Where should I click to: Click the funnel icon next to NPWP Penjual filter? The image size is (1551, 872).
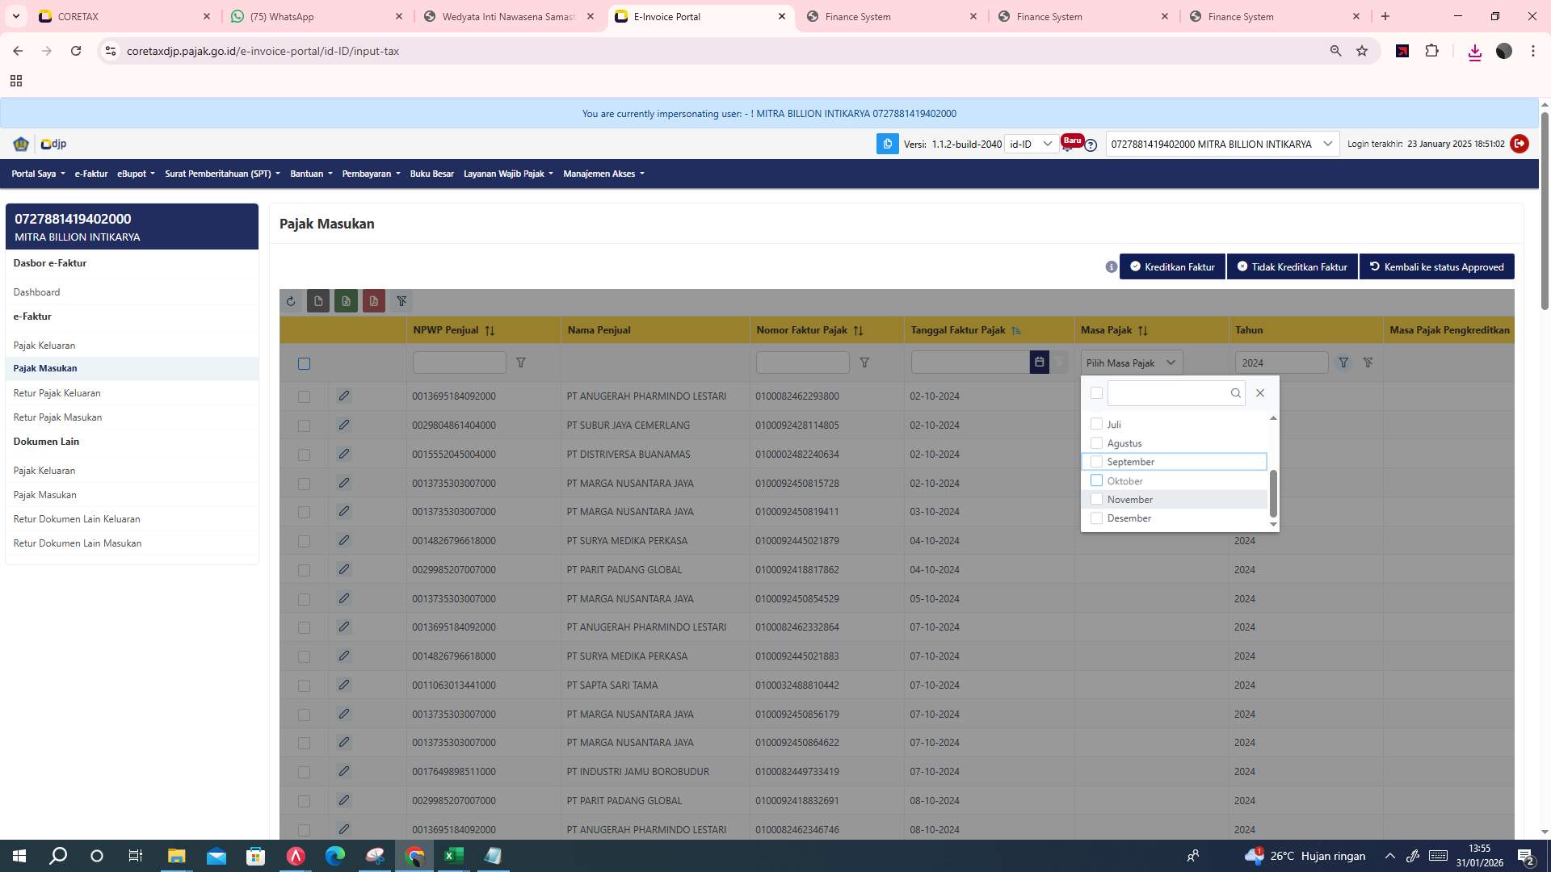(521, 363)
